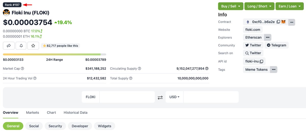This screenshot has width=306, height=132.
Task: Select the Widgets sub-tab
Action: click(x=105, y=126)
